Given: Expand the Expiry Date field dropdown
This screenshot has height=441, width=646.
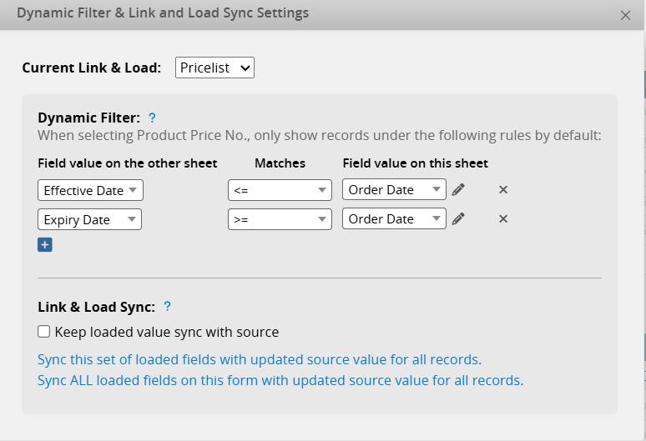Looking at the screenshot, I should (89, 219).
